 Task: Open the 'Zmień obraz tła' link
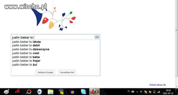pyautogui.click(x=157, y=85)
